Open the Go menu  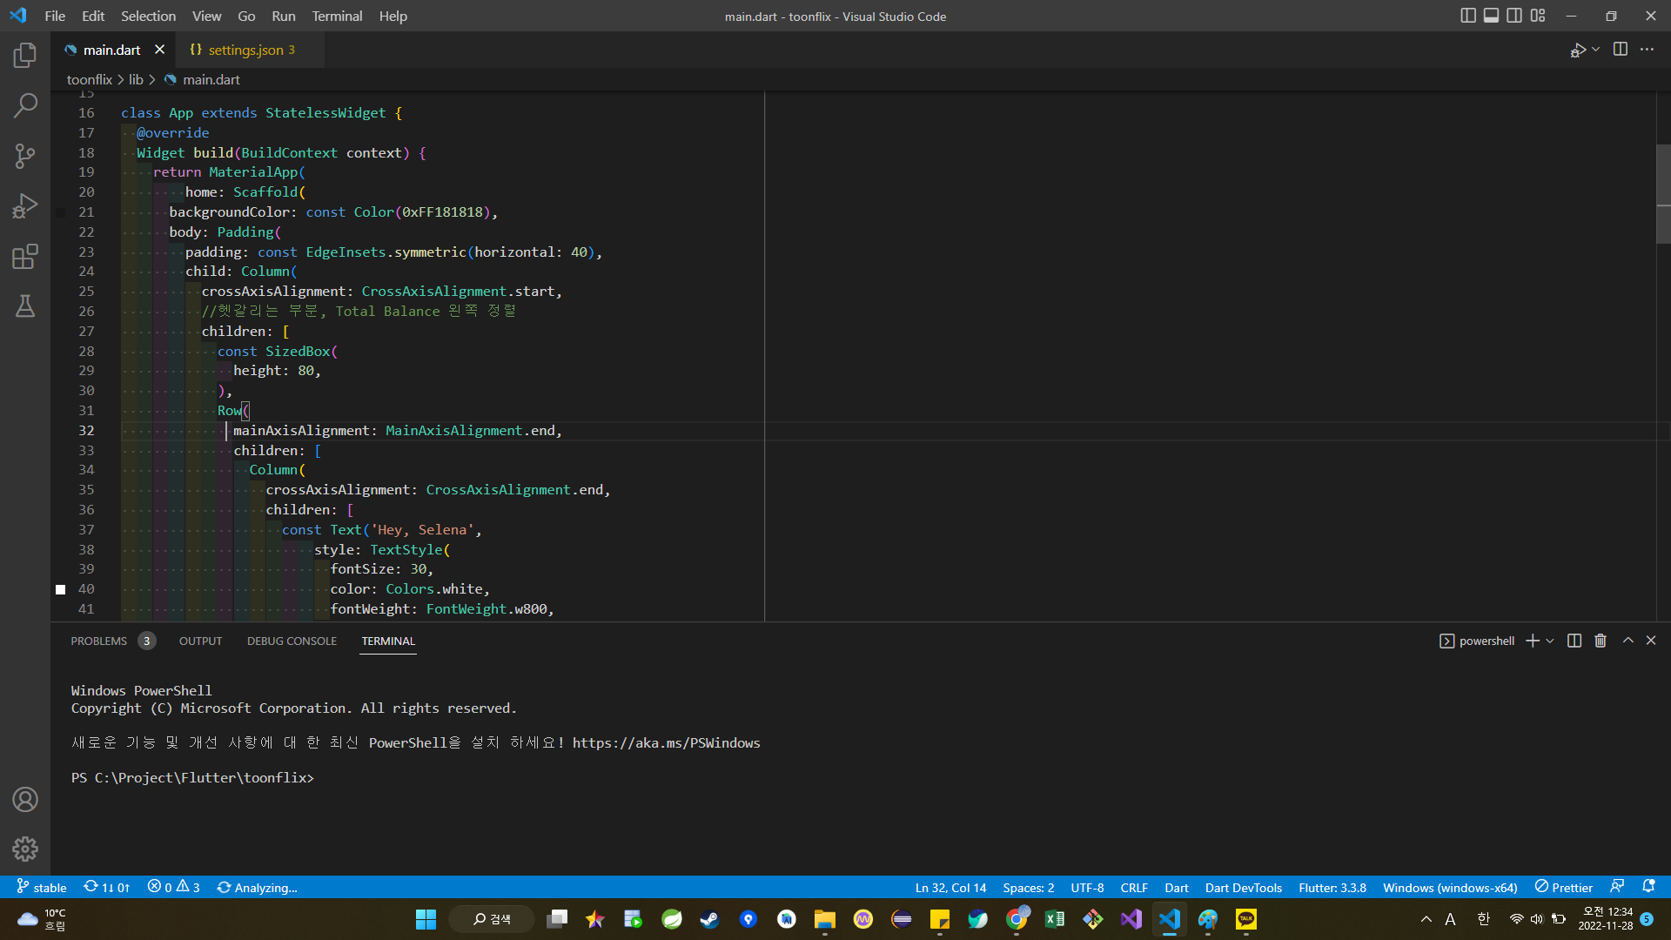[246, 16]
